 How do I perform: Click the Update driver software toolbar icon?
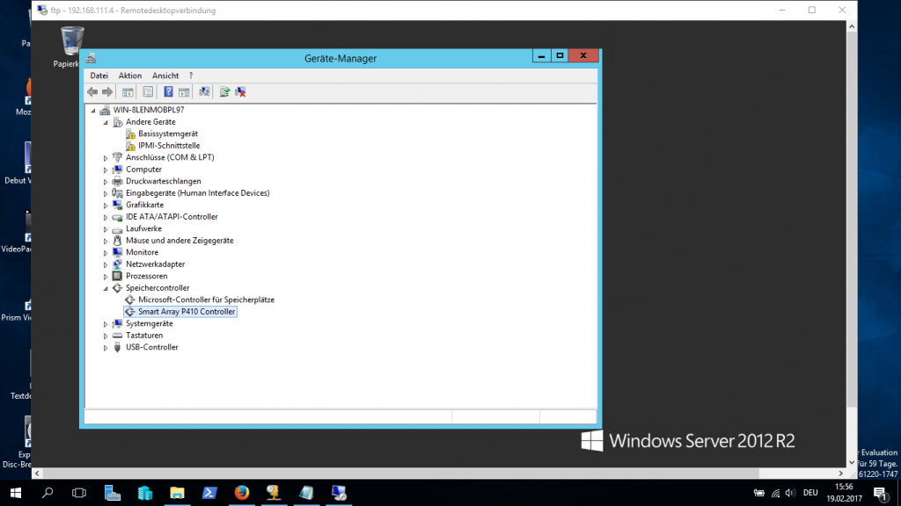pyautogui.click(x=224, y=91)
